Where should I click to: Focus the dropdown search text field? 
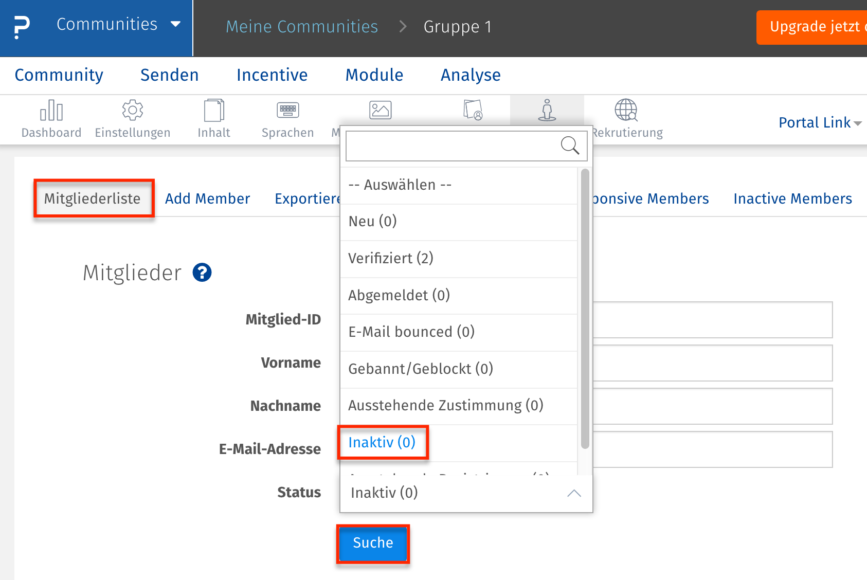[453, 146]
